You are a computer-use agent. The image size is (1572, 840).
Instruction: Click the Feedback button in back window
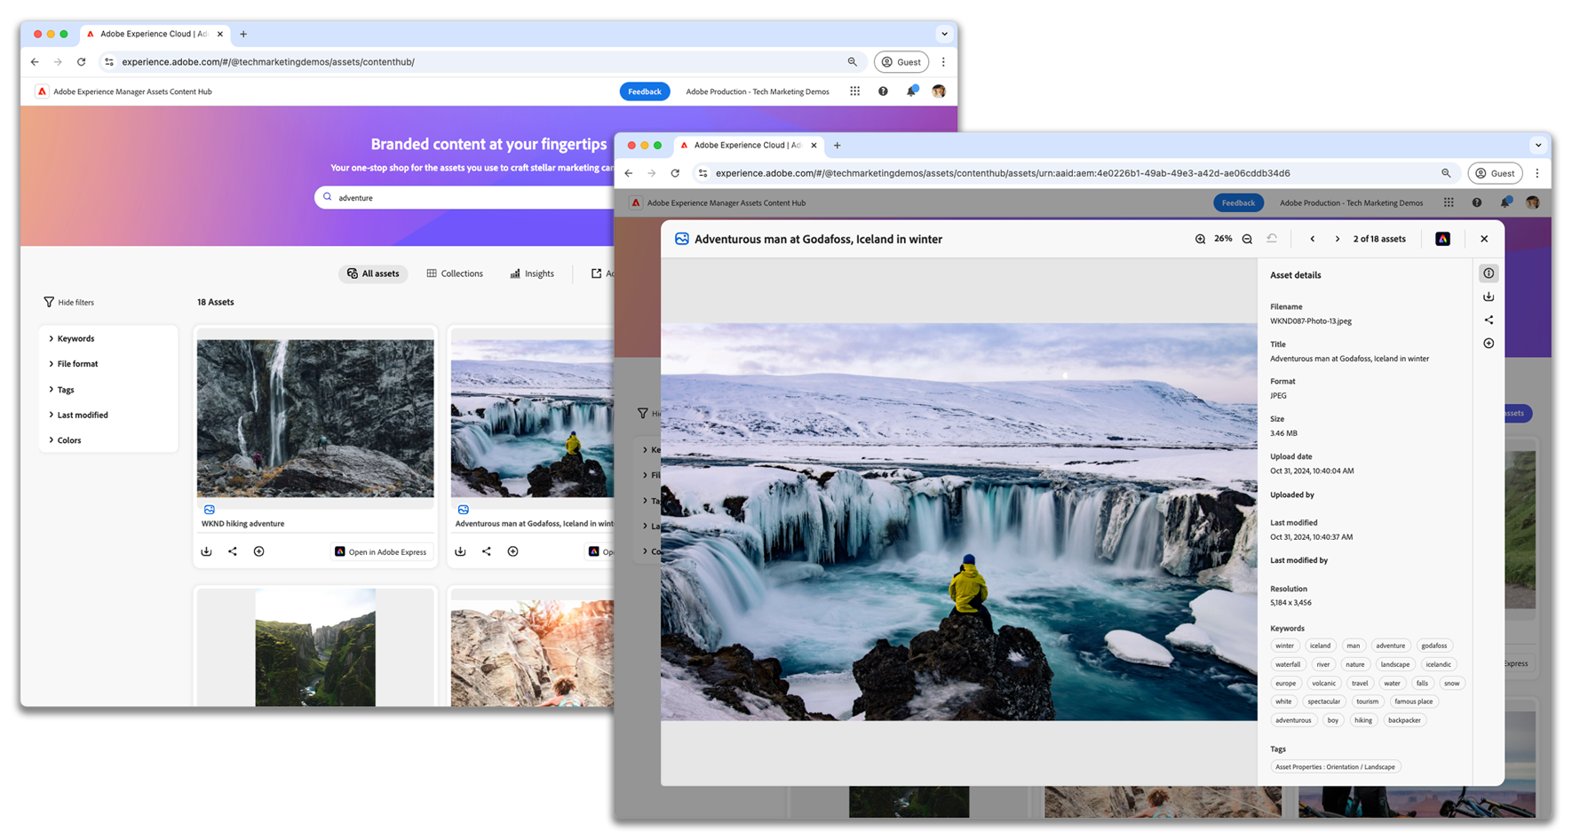pyautogui.click(x=645, y=91)
